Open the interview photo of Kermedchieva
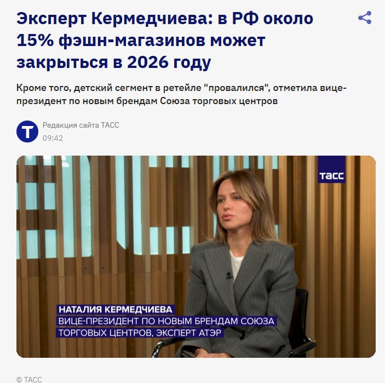Screen dimensions: 385x383 pyautogui.click(x=196, y=256)
